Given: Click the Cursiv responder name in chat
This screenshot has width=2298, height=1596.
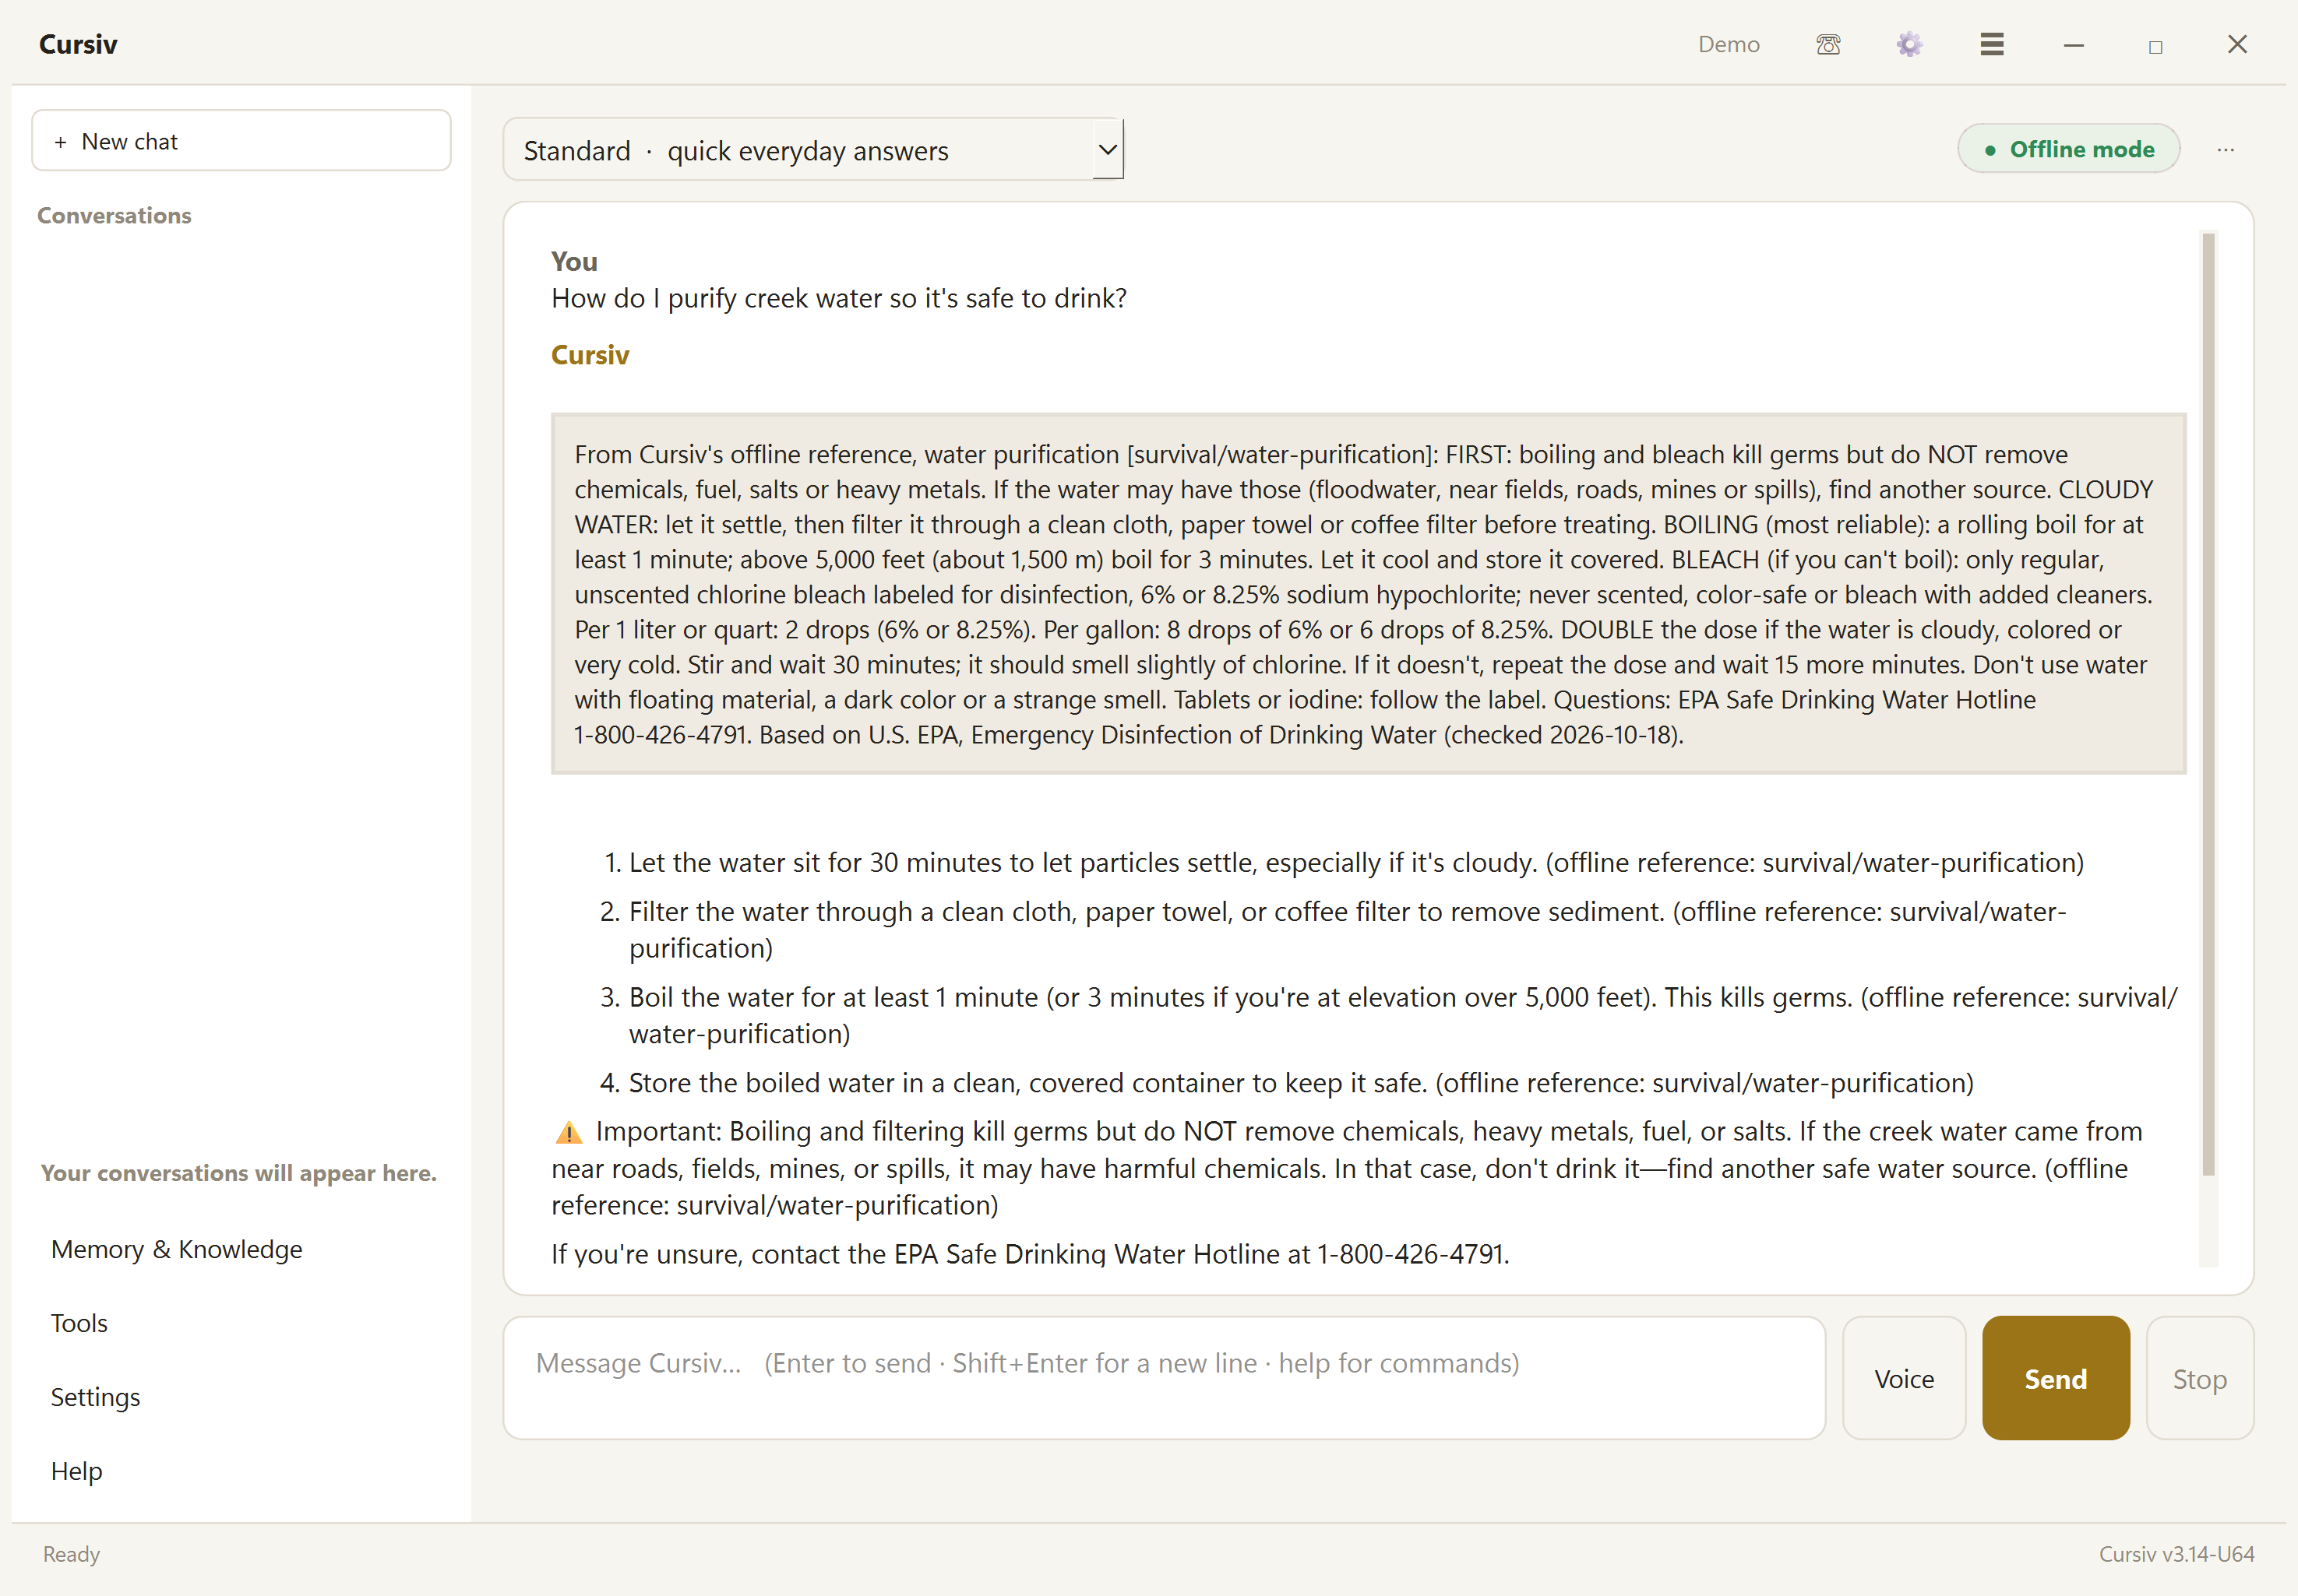Looking at the screenshot, I should coord(590,355).
